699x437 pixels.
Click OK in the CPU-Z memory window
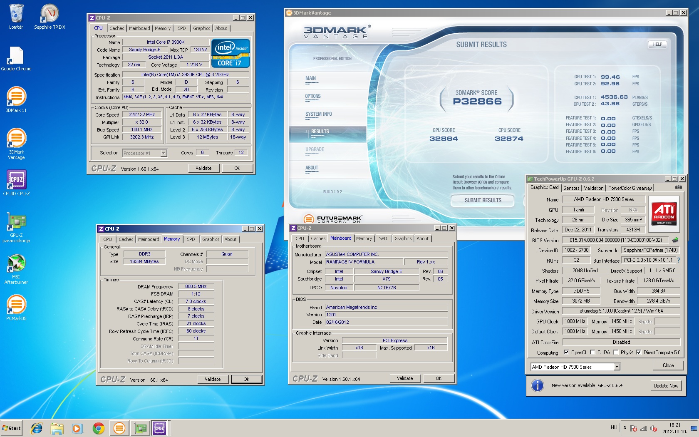tap(247, 379)
